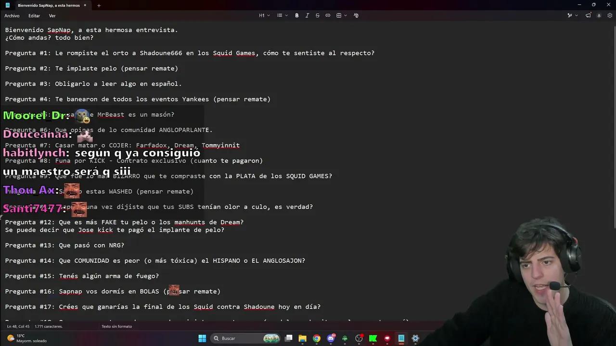Open the Windows Start menu
The image size is (616, 346).
click(x=202, y=338)
